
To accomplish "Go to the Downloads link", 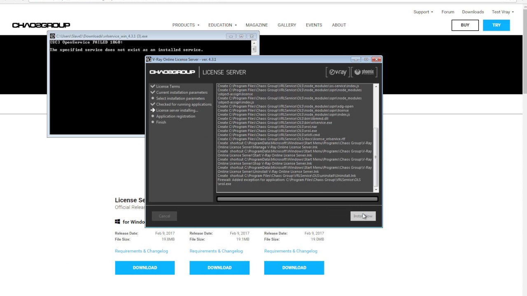I will 473,12.
